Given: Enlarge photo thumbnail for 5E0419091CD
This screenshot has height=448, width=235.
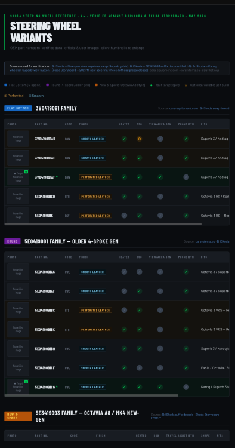Looking at the screenshot, I should 18,197.
